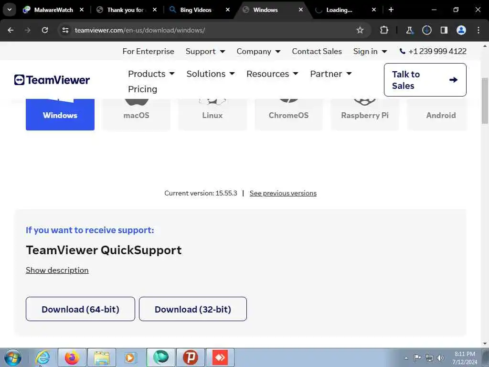Viewport: 489px width, 367px height.
Task: Open For Enterprise link
Action: pyautogui.click(x=148, y=51)
